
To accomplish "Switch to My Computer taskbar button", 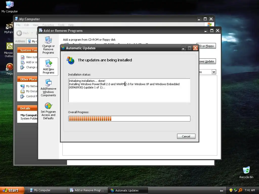I will tap(47, 190).
